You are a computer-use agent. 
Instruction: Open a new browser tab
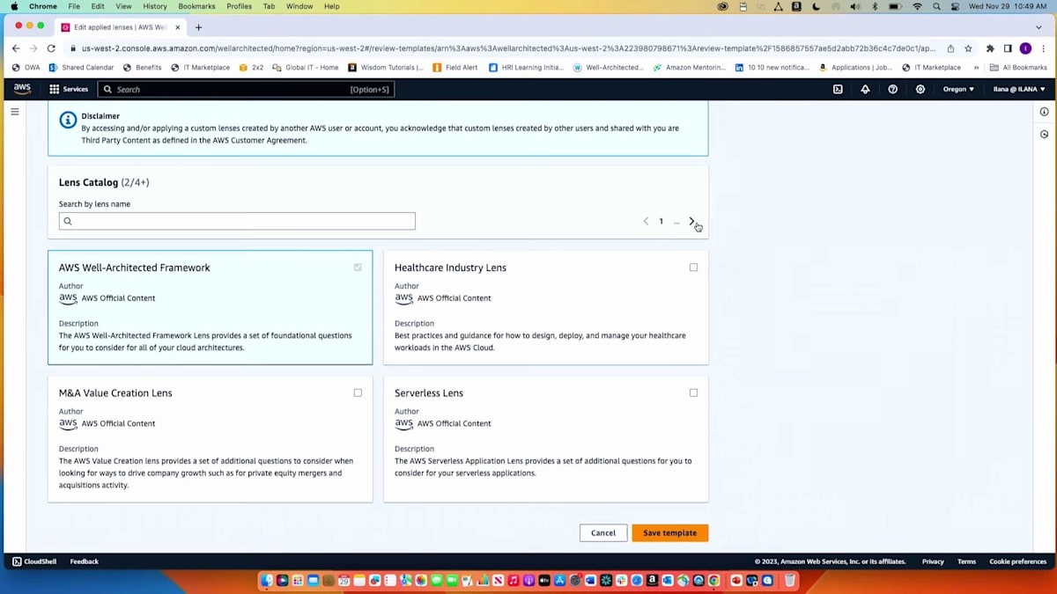pos(198,27)
